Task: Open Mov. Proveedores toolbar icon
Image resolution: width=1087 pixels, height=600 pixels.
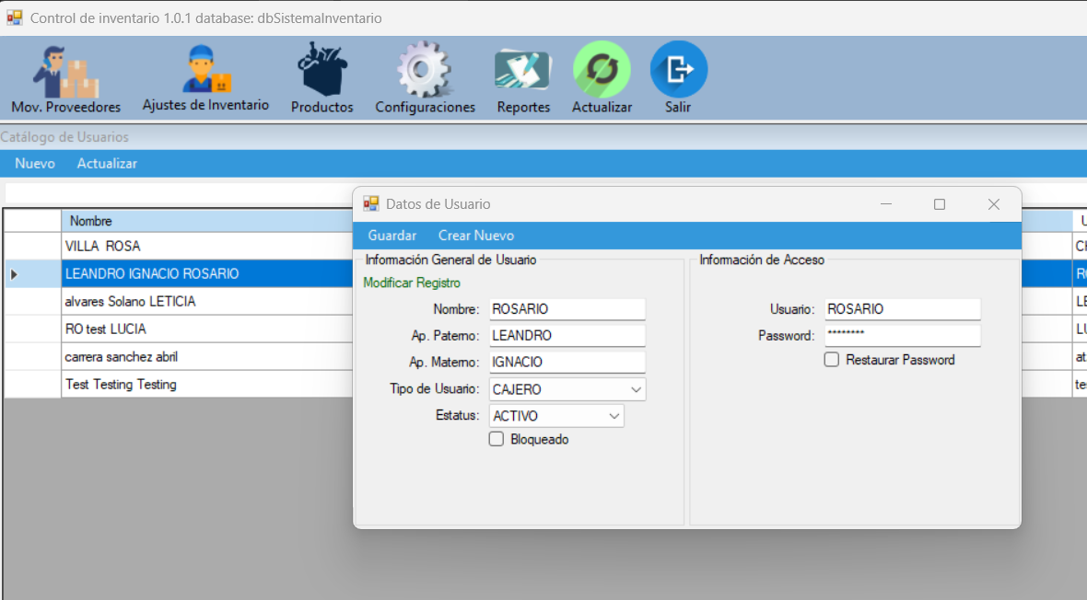Action: (65, 74)
